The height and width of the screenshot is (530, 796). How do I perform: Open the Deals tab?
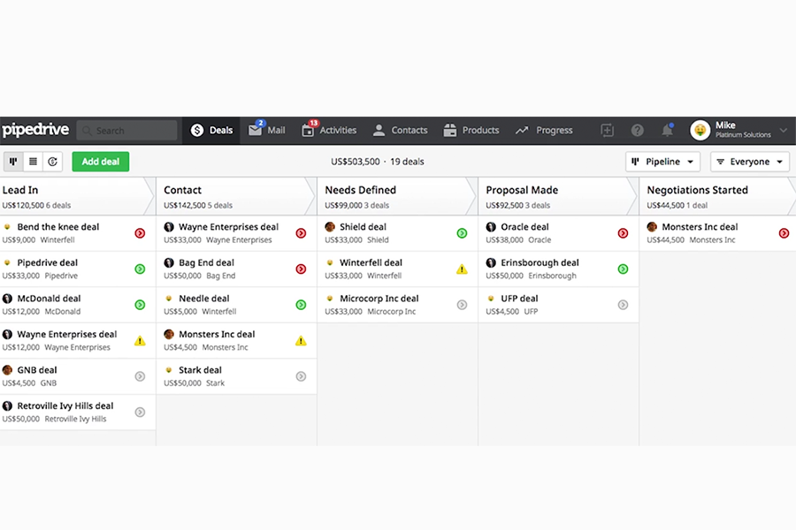coord(211,131)
